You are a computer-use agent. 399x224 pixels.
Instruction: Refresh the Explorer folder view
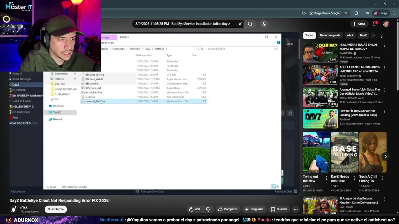pos(202,49)
